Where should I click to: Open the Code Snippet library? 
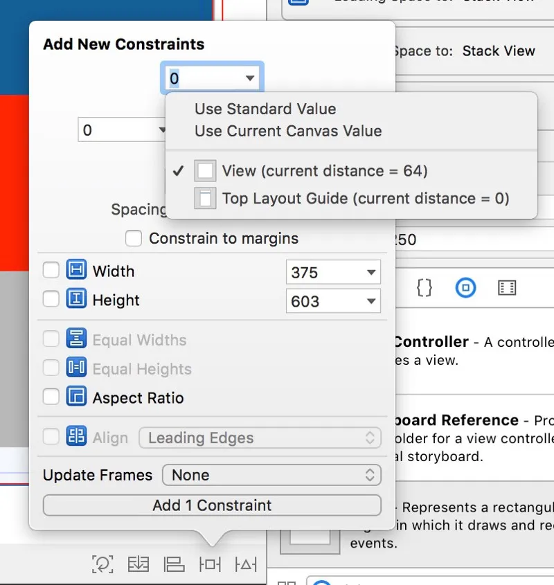pyautogui.click(x=425, y=288)
